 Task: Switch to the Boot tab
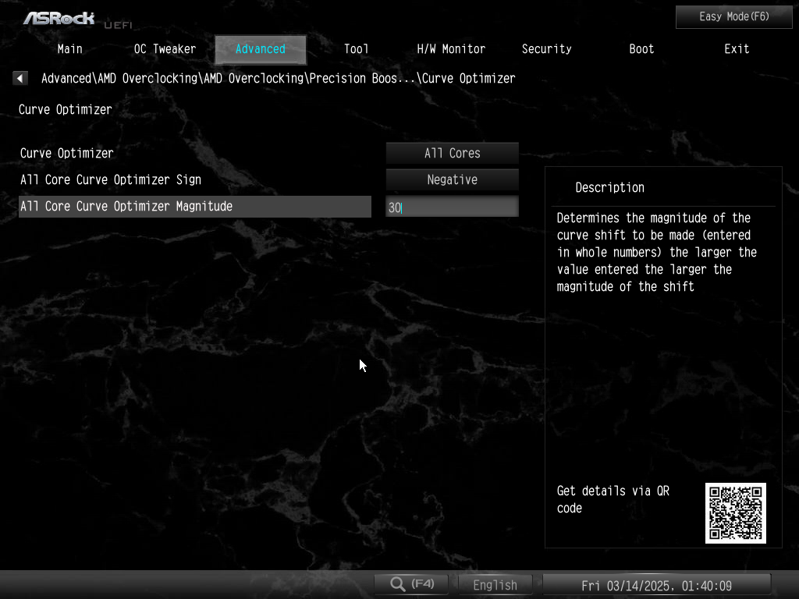click(641, 49)
